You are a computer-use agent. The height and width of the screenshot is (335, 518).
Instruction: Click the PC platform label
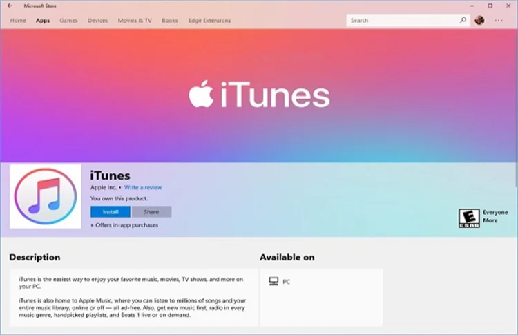click(286, 282)
